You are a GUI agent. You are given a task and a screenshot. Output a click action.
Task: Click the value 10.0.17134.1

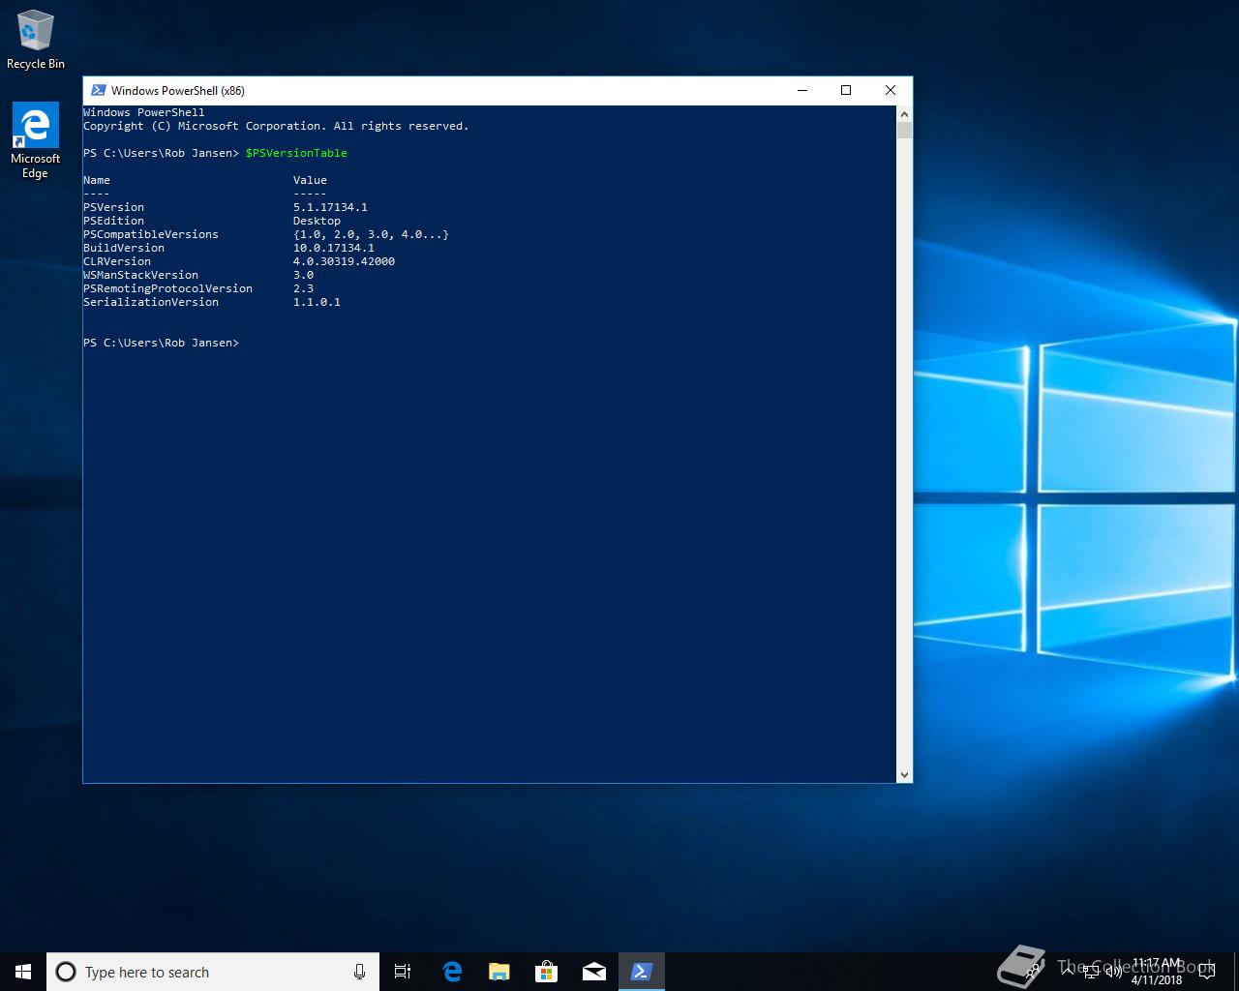(x=334, y=248)
